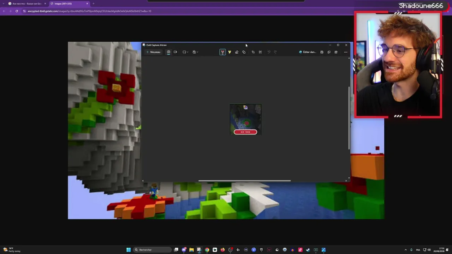Switch to the Ace race mcc browser tab
The image size is (452, 254).
(x=27, y=4)
